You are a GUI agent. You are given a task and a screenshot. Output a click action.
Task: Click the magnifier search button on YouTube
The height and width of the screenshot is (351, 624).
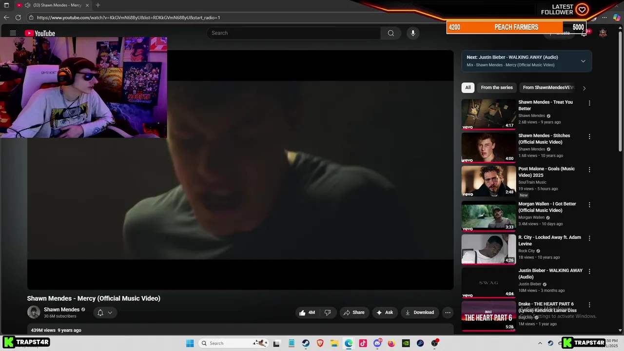pos(390,33)
